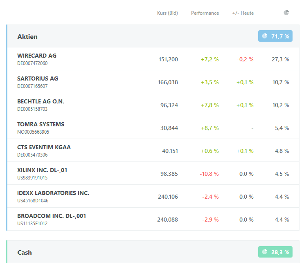304x269 pixels.
Task: Click Wirecard performance +7,2 %
Action: tap(209, 59)
